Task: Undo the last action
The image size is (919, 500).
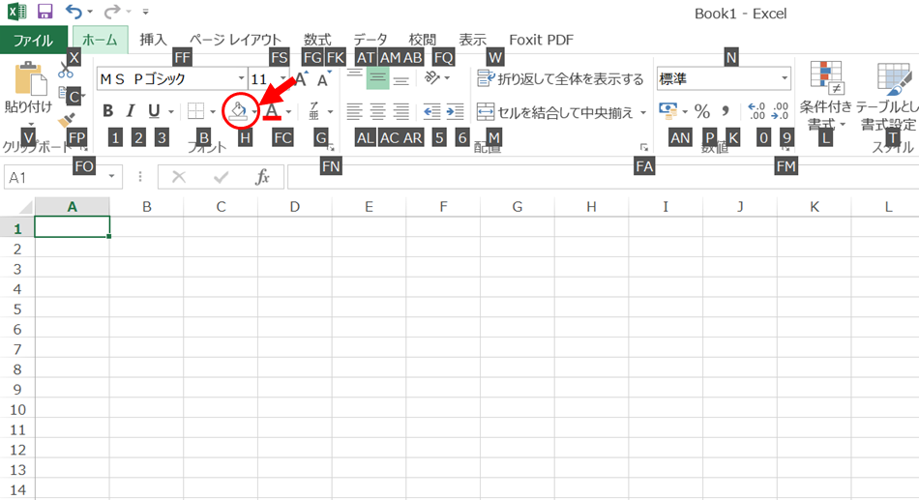Action: [74, 12]
